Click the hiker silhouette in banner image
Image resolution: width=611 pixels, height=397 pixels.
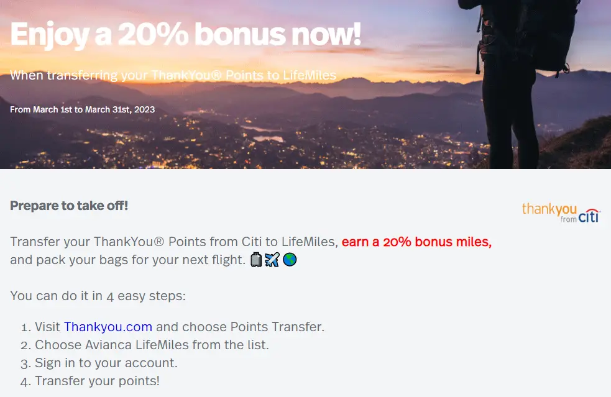[522, 78]
